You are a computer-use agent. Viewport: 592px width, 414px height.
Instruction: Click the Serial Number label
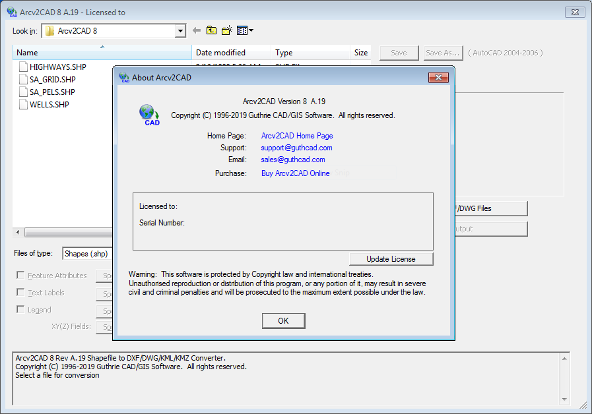click(162, 223)
